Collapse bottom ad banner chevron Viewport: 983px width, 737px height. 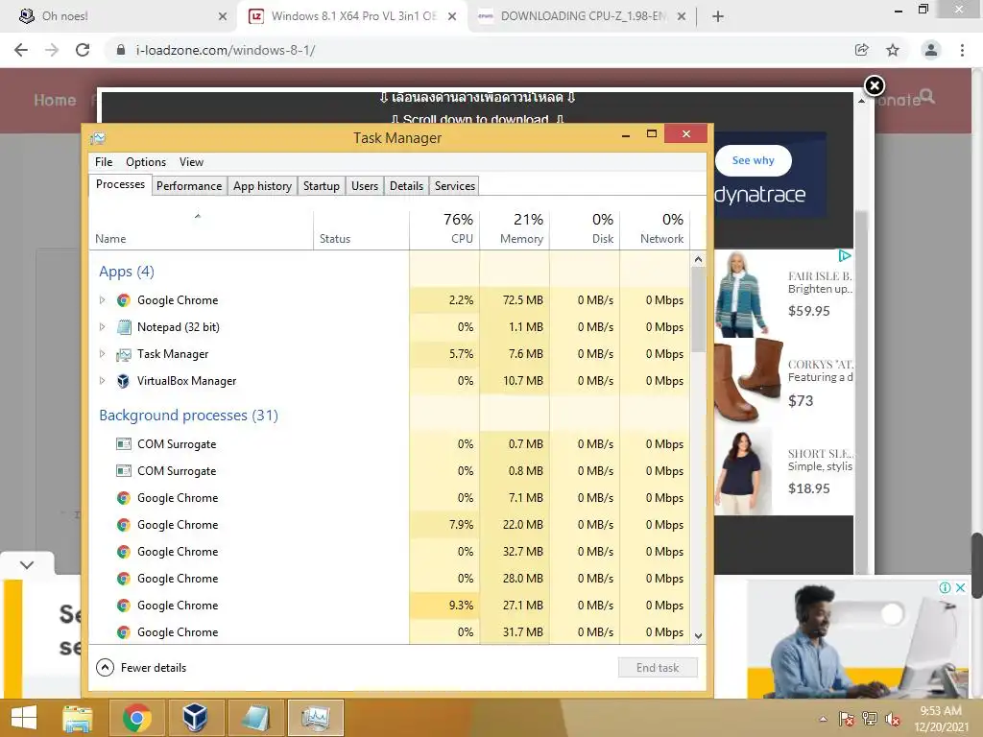[26, 564]
